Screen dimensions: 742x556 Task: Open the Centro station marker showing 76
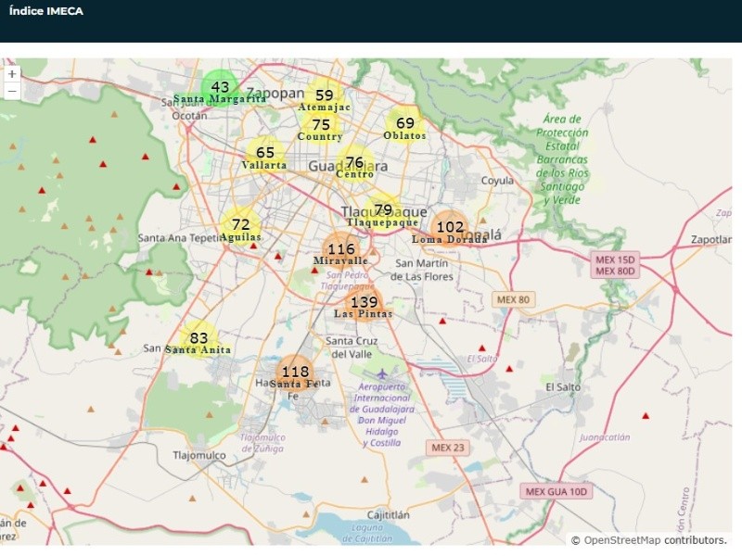tap(354, 163)
